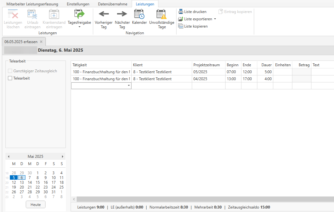Screen dimensions: 334x212
Task: Select May 15 in the mini calendar
Action: click(38, 183)
